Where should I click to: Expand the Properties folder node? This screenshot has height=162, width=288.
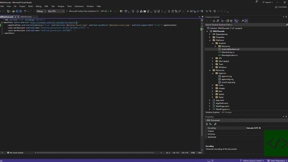[x=210, y=37]
